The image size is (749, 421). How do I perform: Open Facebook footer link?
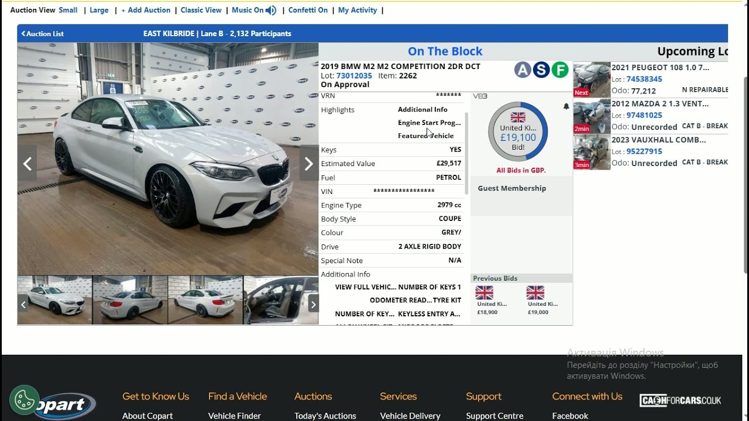point(570,416)
